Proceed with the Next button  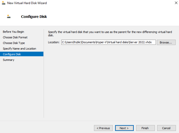(124, 128)
